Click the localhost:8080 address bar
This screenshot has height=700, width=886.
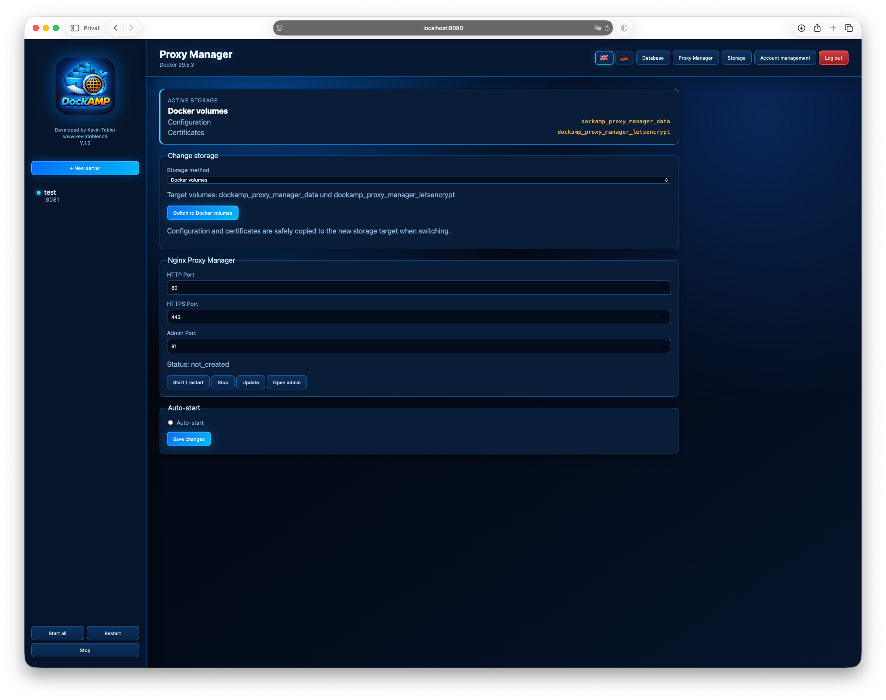pos(443,28)
